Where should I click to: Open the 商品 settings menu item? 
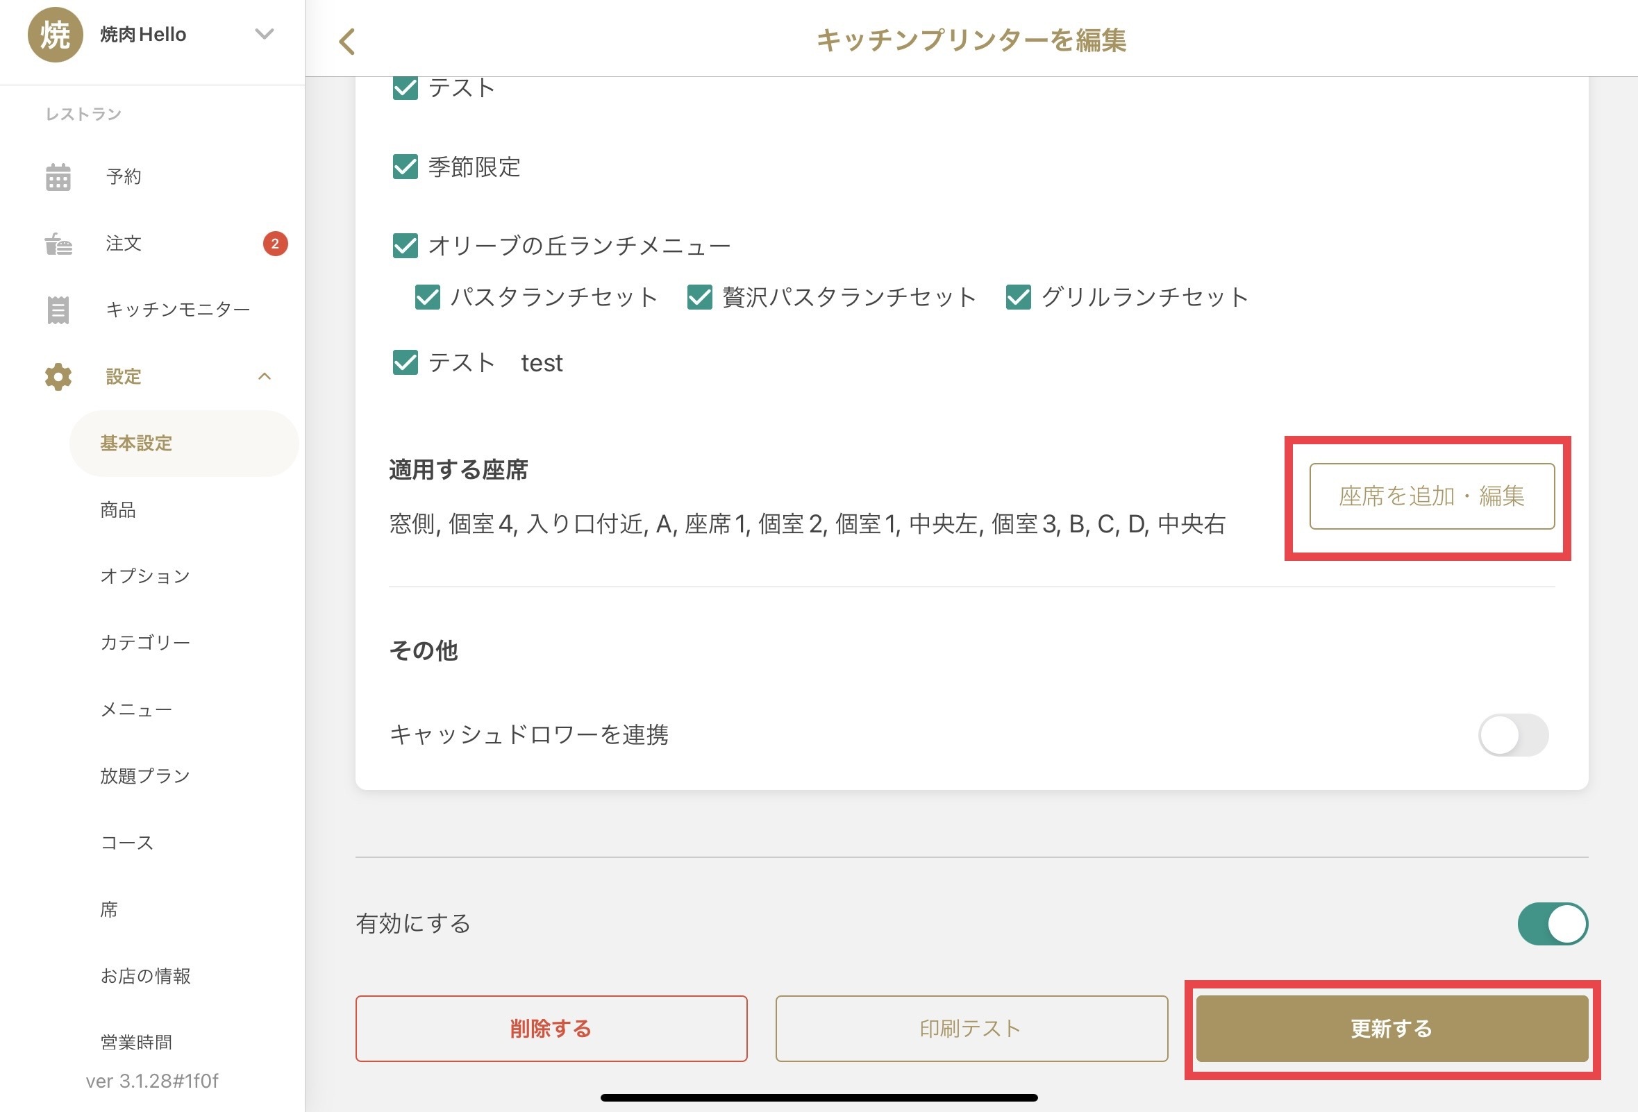(x=118, y=509)
